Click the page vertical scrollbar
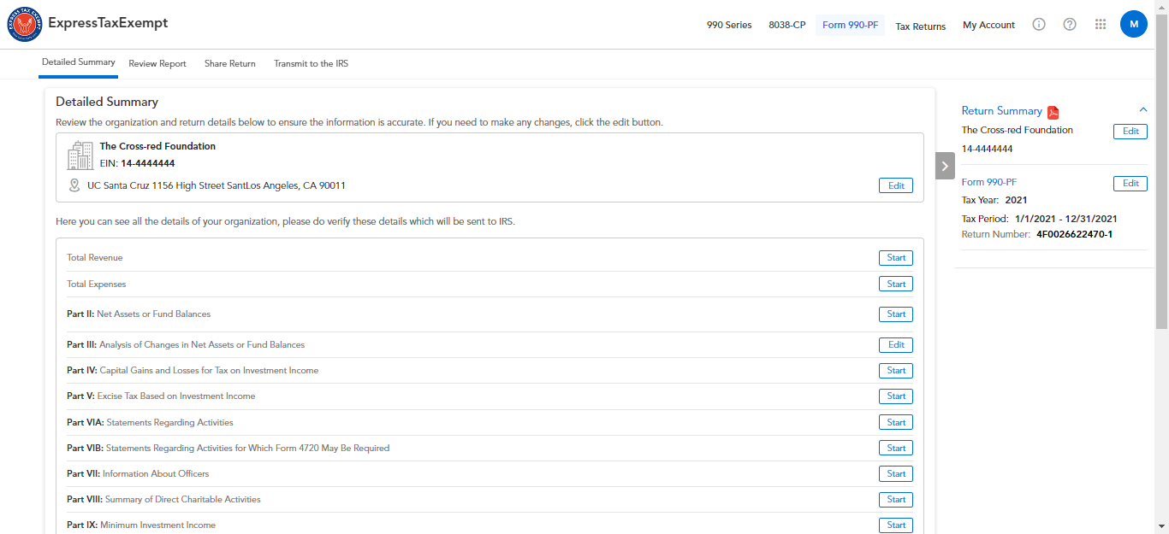 pyautogui.click(x=1161, y=171)
